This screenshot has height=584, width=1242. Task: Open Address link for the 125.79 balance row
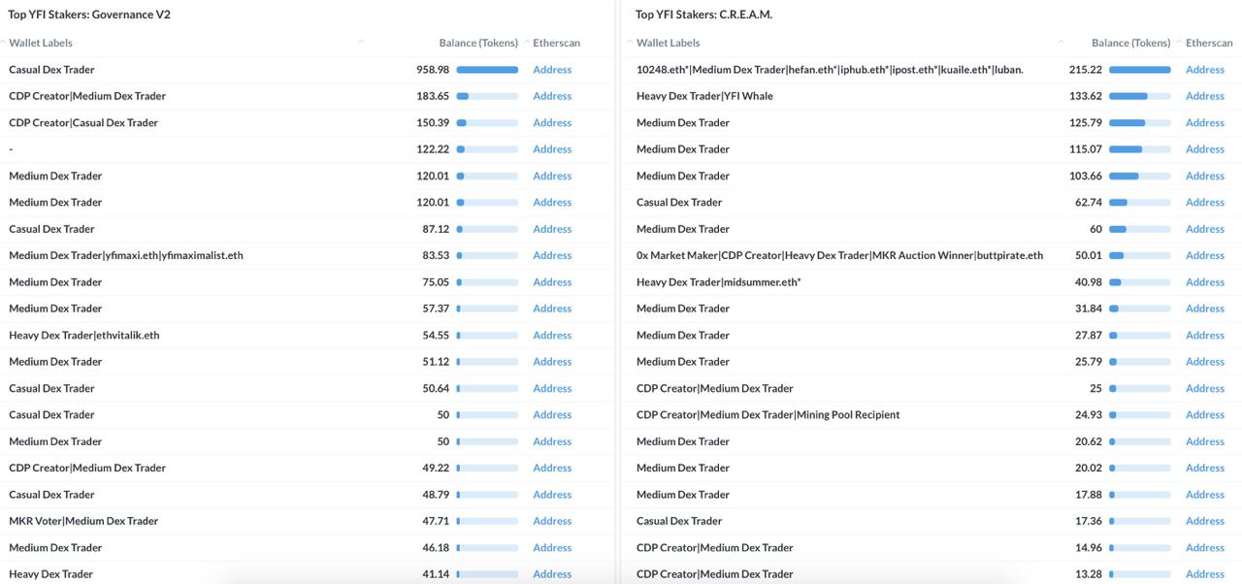pyautogui.click(x=1205, y=122)
